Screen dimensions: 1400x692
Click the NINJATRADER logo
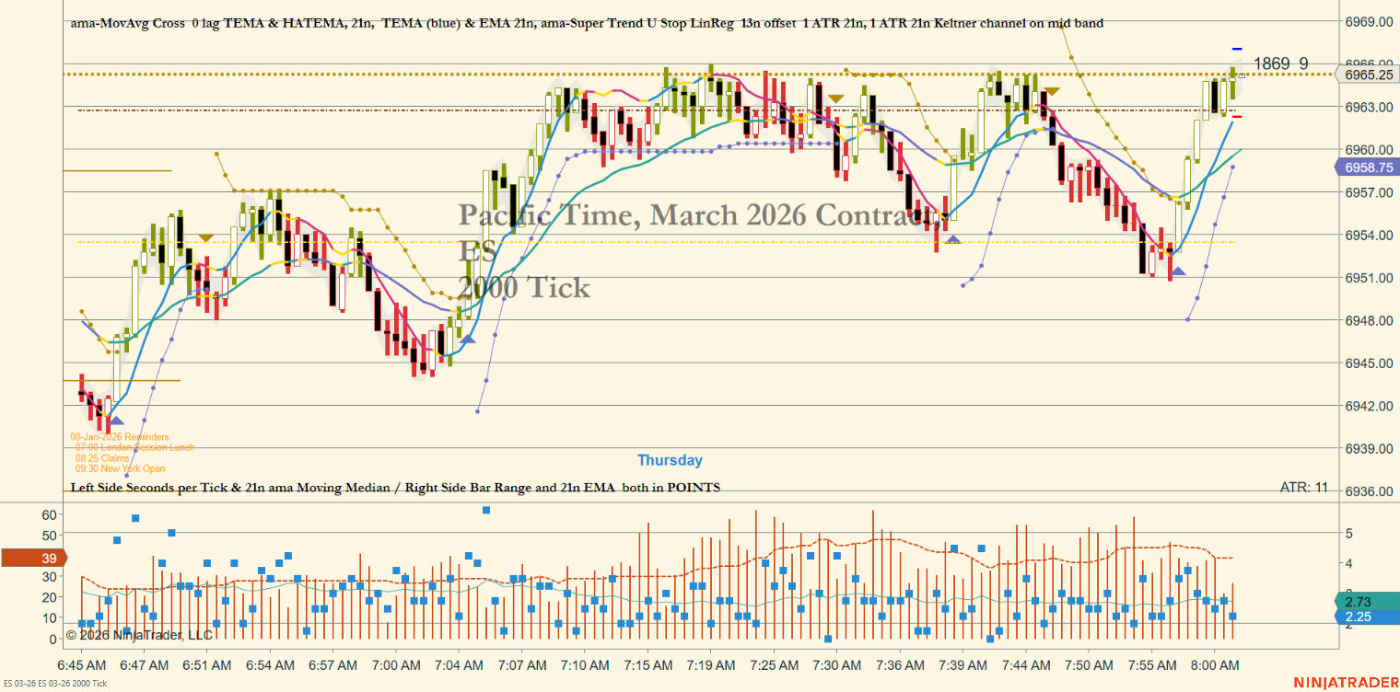click(1344, 683)
